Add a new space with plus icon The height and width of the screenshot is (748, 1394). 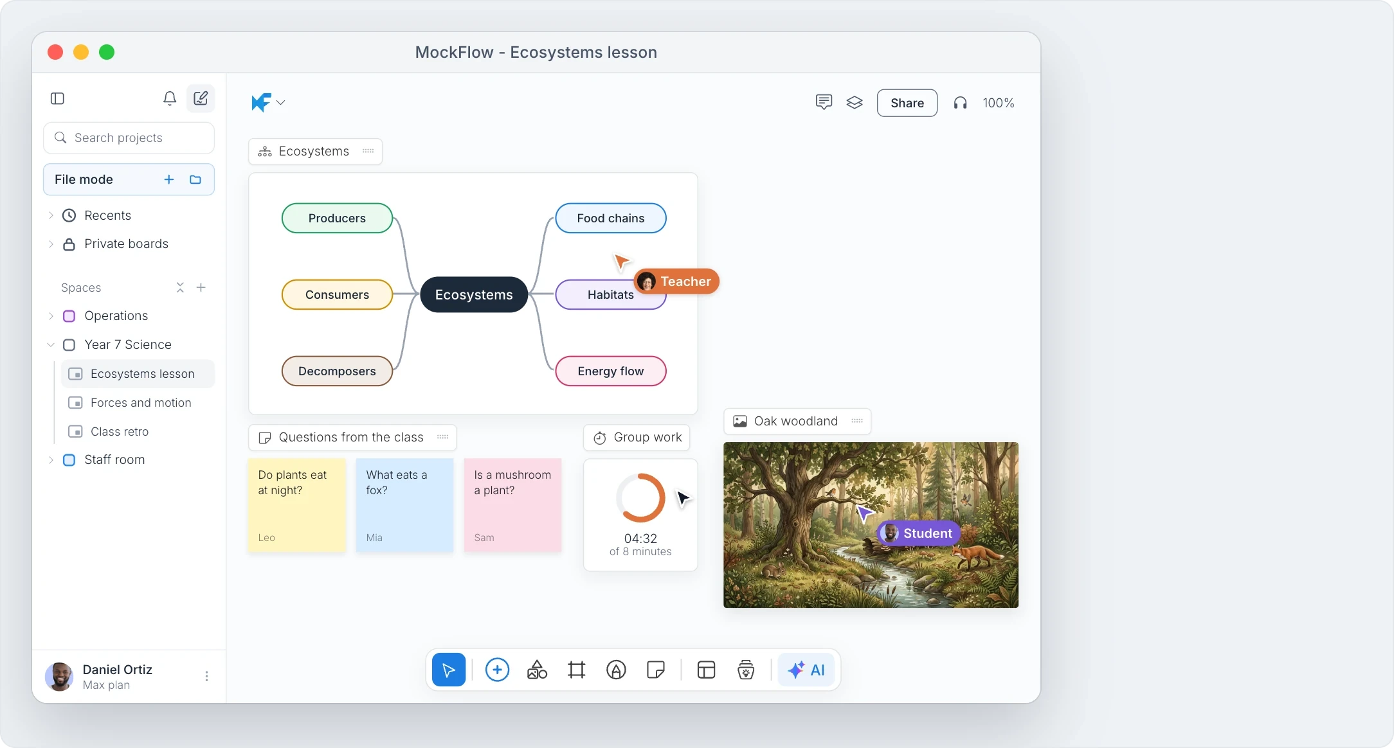(x=201, y=287)
